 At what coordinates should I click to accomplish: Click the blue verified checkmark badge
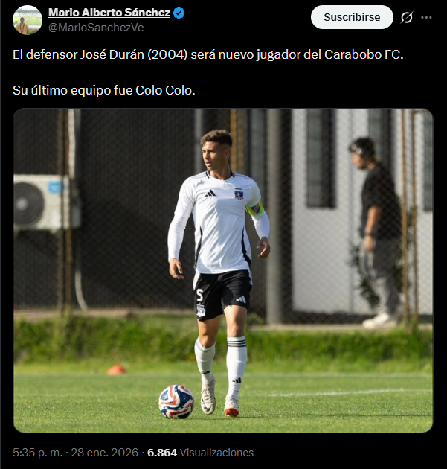[179, 13]
